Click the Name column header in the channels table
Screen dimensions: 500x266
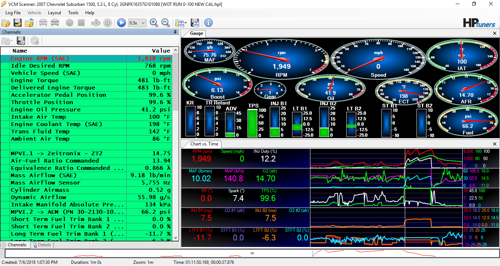point(68,51)
